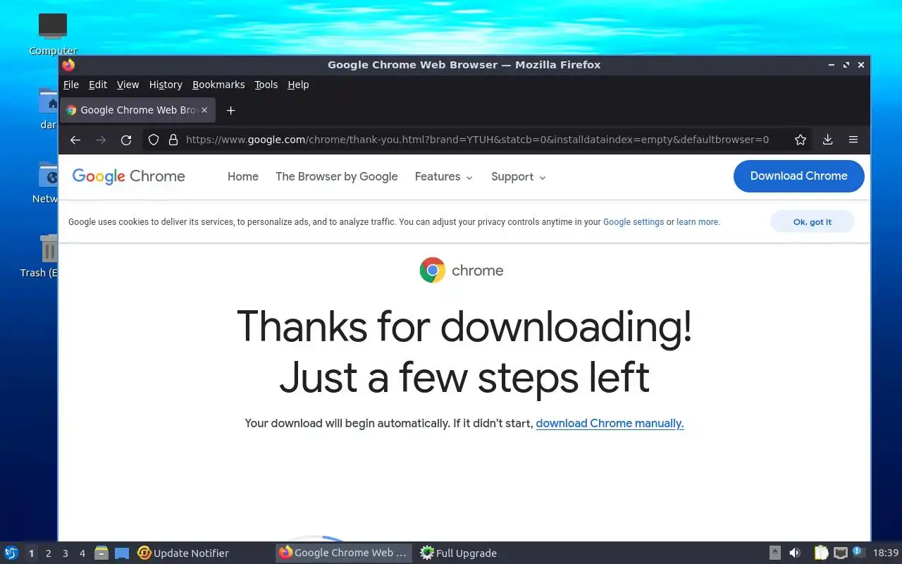Click the network status tray icon
902x564 pixels.
[840, 553]
